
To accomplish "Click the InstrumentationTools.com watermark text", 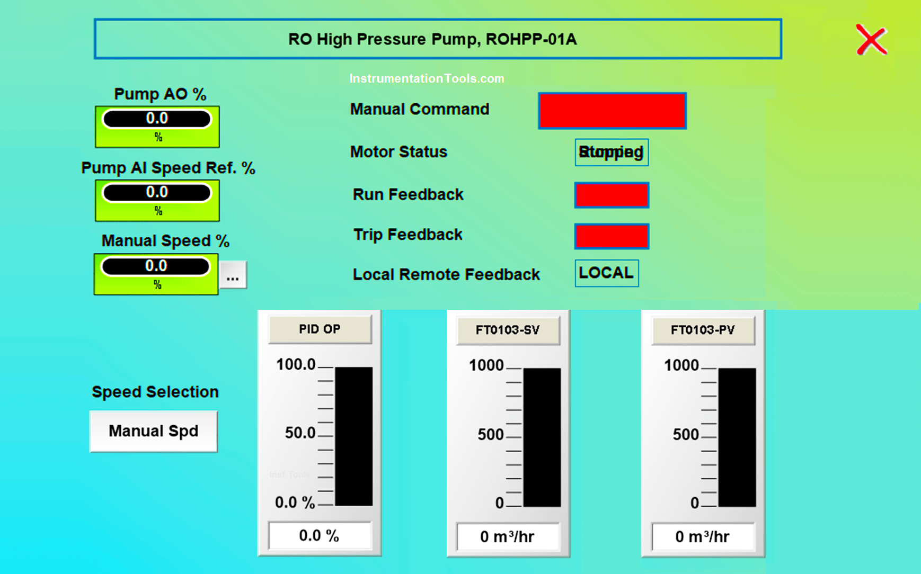I will [426, 78].
